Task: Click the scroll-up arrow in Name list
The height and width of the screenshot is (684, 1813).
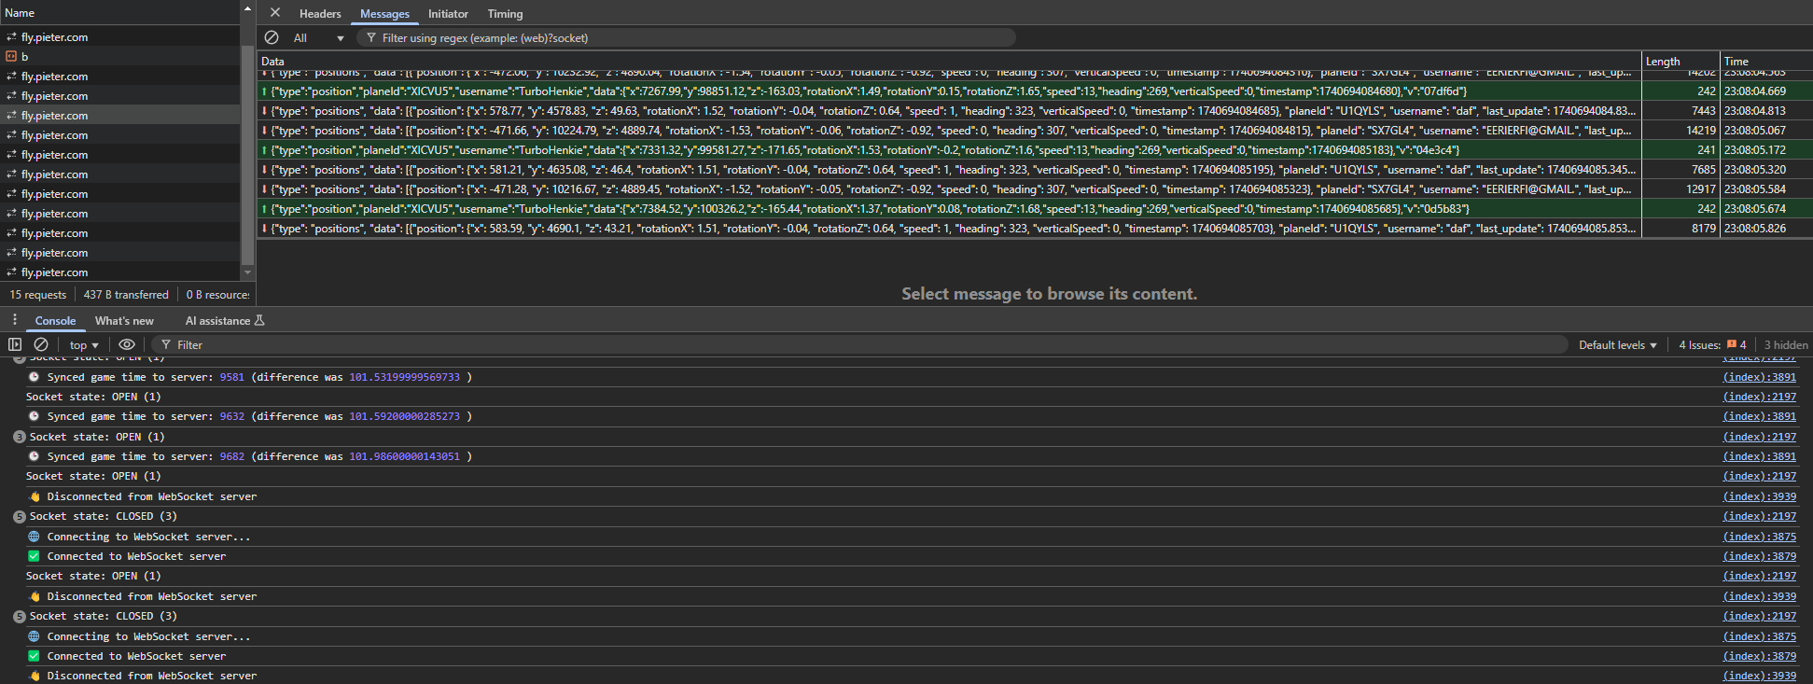Action: 247,8
